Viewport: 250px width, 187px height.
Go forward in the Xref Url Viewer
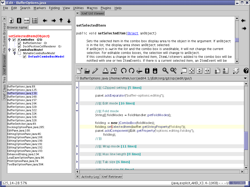point(244,28)
